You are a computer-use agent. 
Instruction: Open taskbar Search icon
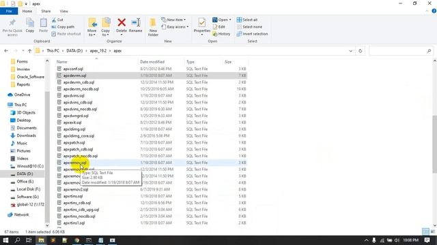pos(17,240)
